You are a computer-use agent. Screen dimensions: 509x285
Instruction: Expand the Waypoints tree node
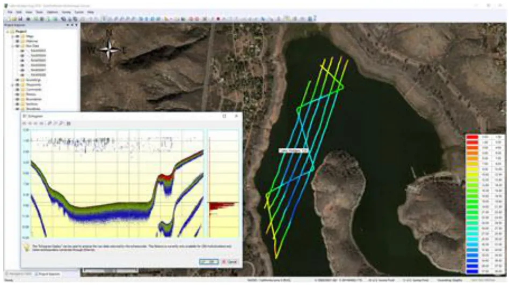point(13,85)
